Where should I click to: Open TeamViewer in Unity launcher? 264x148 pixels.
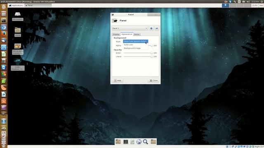point(4,67)
